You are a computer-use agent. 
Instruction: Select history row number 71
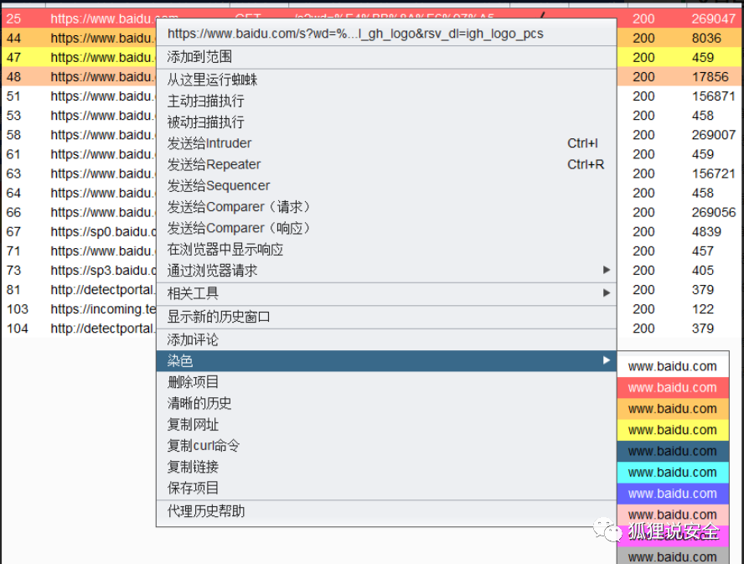[13, 251]
